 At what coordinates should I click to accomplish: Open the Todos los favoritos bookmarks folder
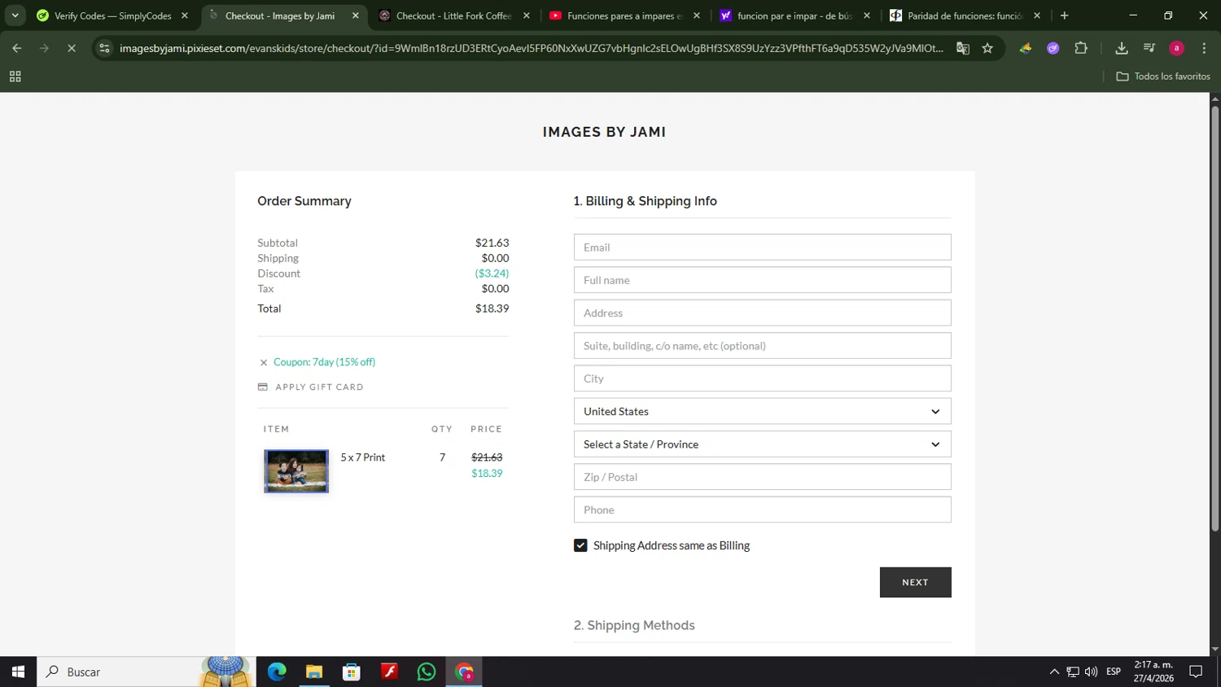pos(1163,77)
